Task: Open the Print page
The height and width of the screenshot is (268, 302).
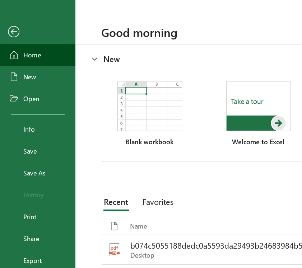Action: [30, 217]
